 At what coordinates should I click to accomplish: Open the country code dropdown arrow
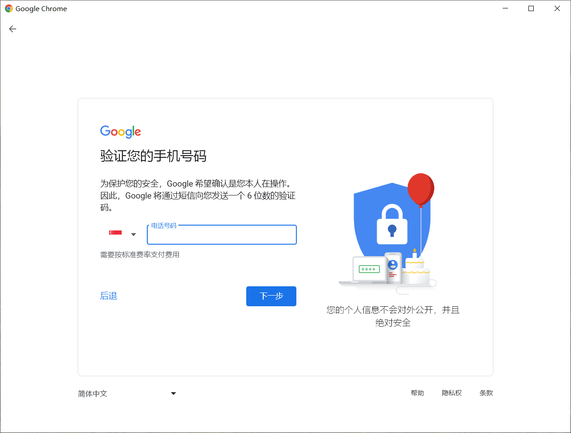pos(134,234)
